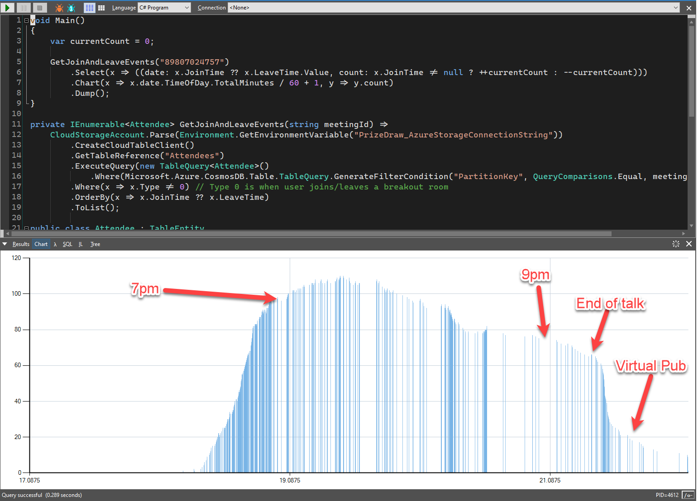Click the editor horizontal scrollbar
The height and width of the screenshot is (501, 698).
coord(308,234)
